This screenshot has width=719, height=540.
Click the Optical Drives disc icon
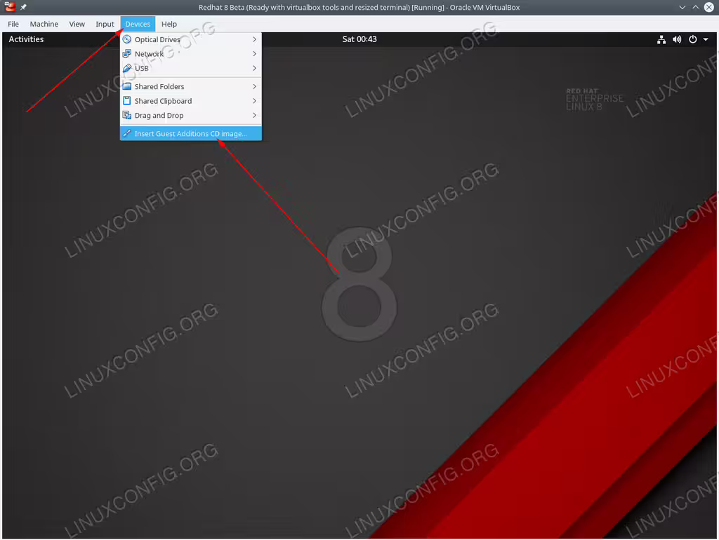127,39
